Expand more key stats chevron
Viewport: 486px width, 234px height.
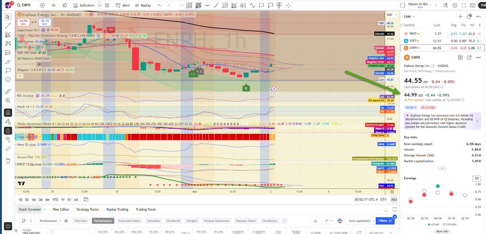coord(442,168)
